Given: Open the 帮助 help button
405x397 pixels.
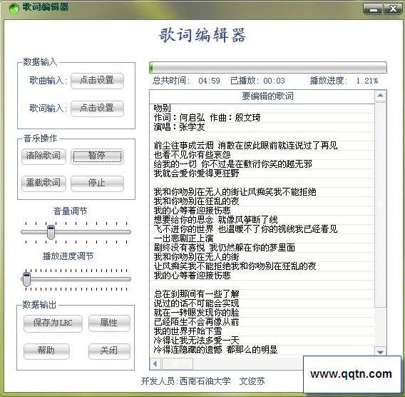Looking at the screenshot, I should tap(46, 351).
